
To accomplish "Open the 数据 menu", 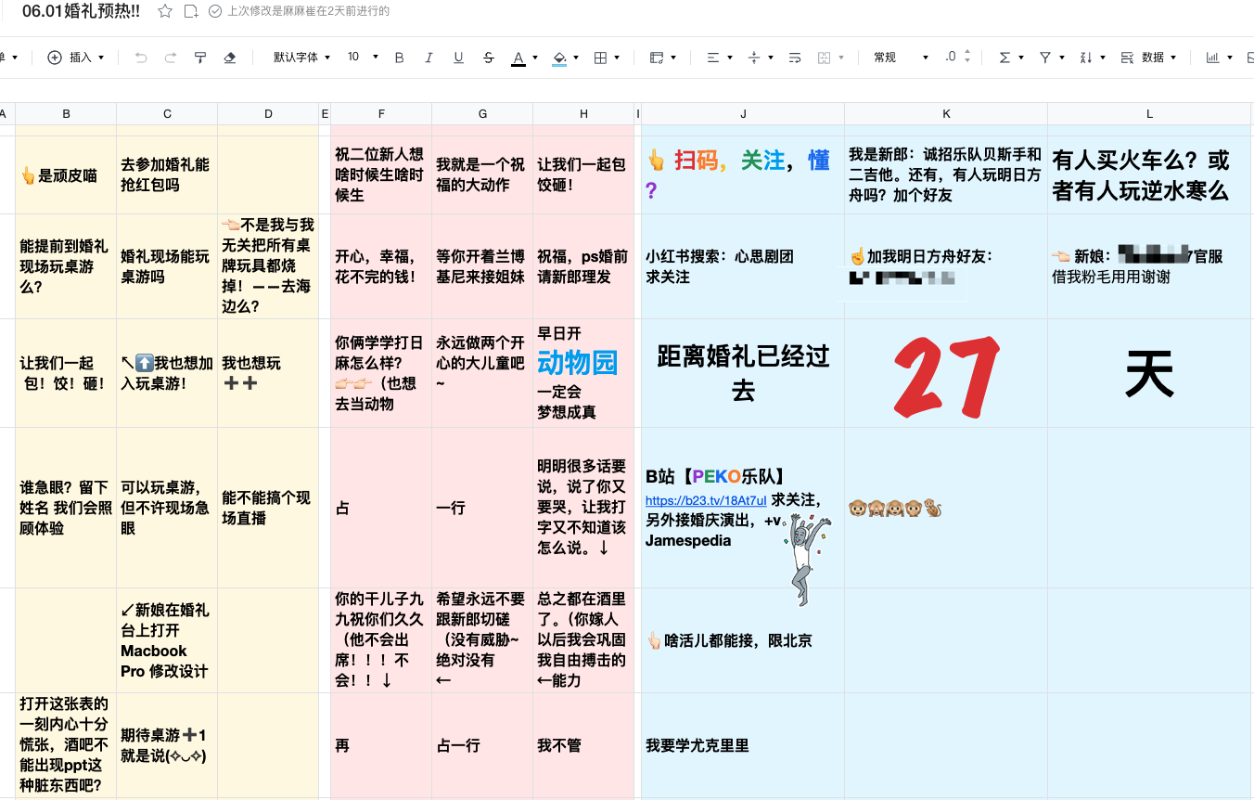I will (1148, 58).
